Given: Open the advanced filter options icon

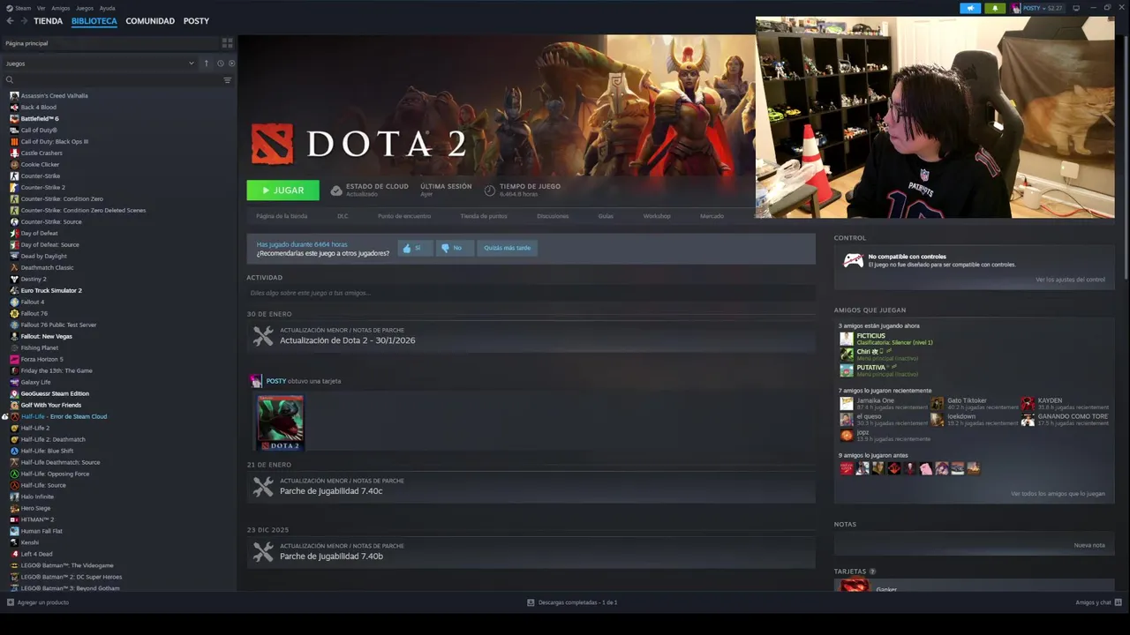Looking at the screenshot, I should click(227, 80).
